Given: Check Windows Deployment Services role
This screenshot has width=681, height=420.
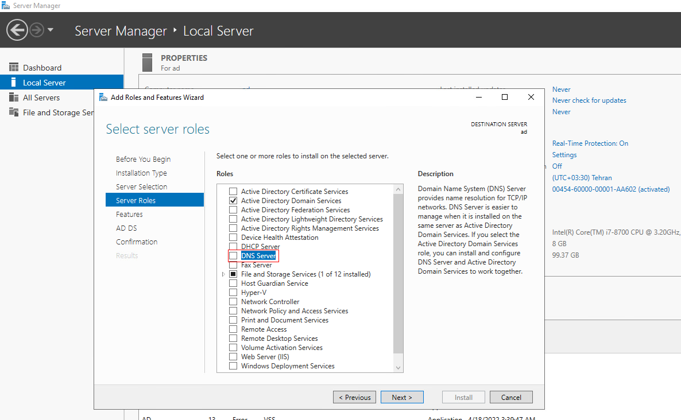Looking at the screenshot, I should 233,365.
